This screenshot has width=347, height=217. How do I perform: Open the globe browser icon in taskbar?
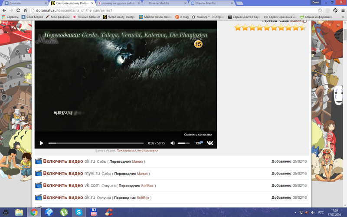click(49, 212)
